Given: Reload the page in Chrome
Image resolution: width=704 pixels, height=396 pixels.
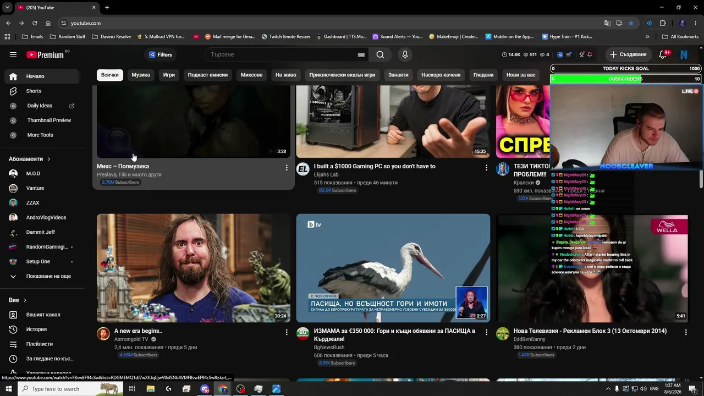Looking at the screenshot, I should [35, 23].
